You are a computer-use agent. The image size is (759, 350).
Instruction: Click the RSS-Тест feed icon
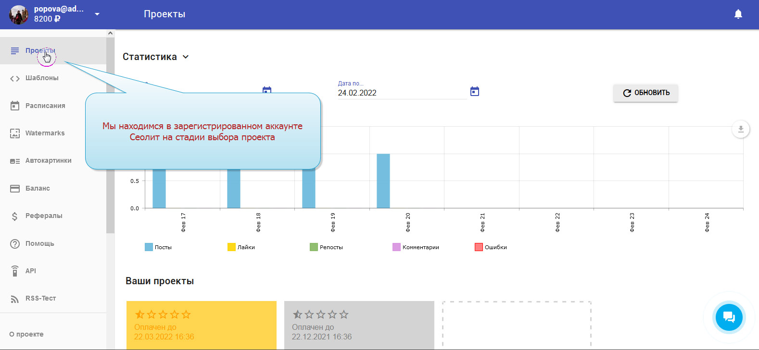(x=15, y=299)
